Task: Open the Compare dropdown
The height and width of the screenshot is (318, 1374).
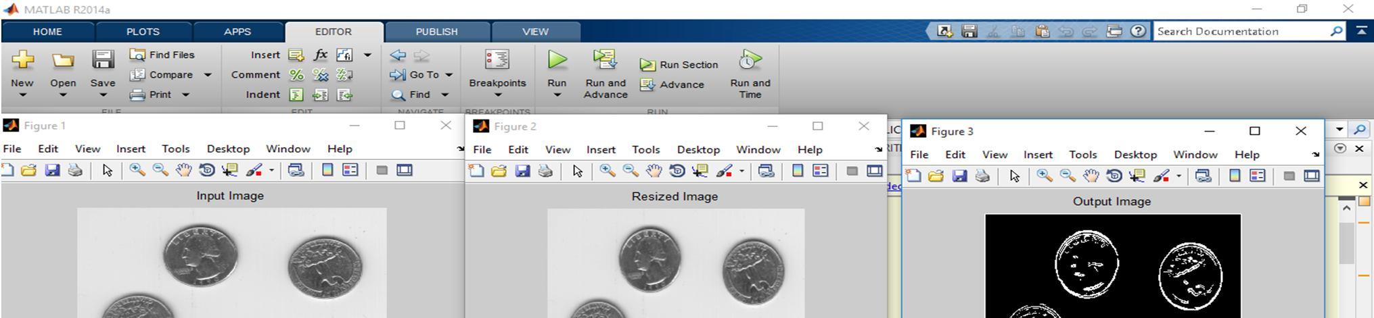Action: point(208,74)
